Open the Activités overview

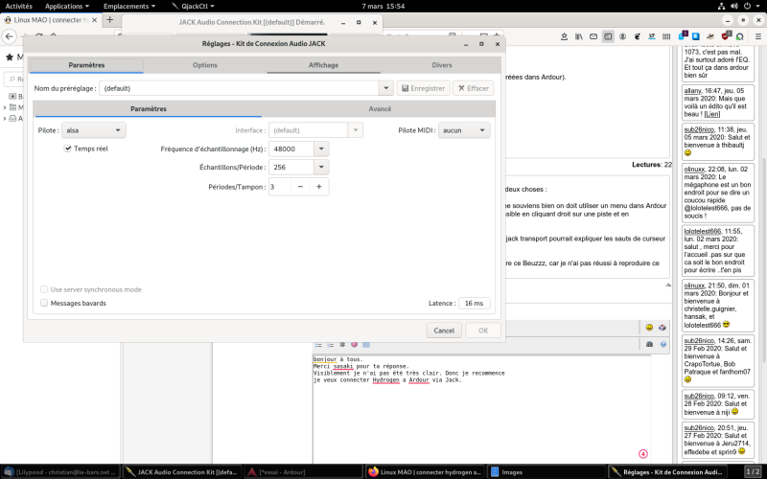18,7
